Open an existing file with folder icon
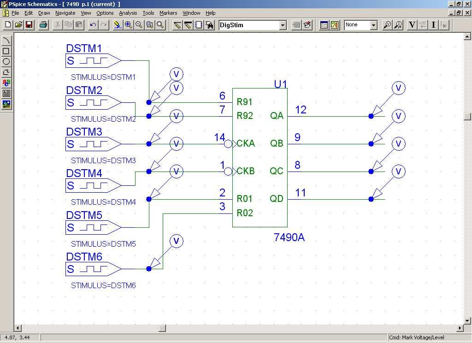Image resolution: width=472 pixels, height=343 pixels. click(x=18, y=25)
